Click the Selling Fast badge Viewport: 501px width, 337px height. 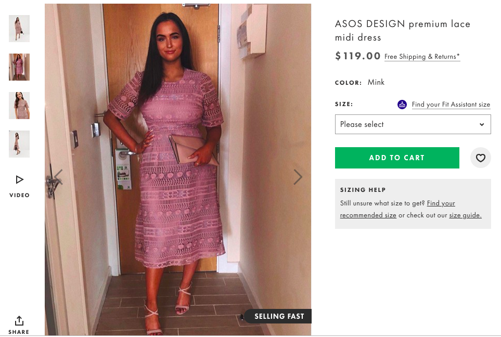(x=278, y=316)
